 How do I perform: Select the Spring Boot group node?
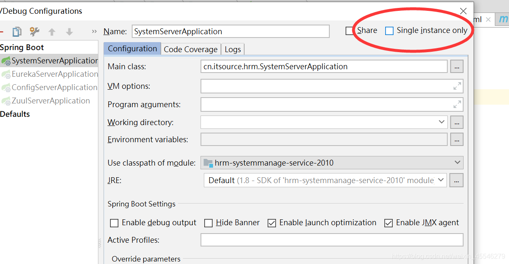click(22, 48)
